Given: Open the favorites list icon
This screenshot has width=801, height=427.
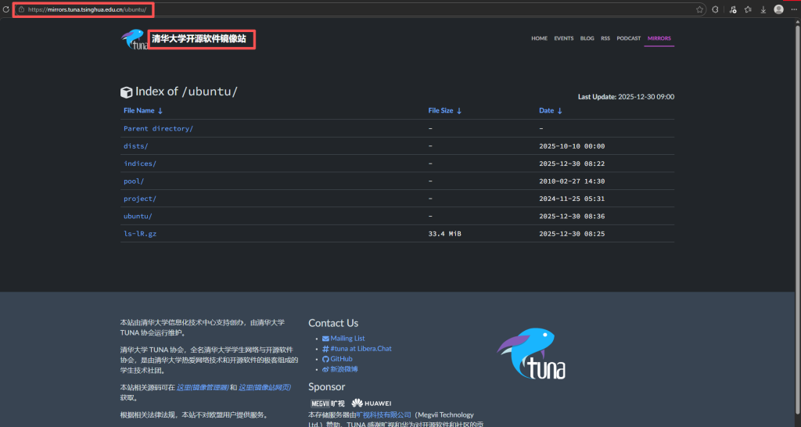Looking at the screenshot, I should (x=748, y=9).
